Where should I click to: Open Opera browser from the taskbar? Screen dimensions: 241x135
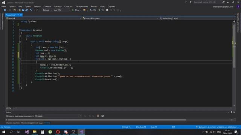click(x=58, y=132)
